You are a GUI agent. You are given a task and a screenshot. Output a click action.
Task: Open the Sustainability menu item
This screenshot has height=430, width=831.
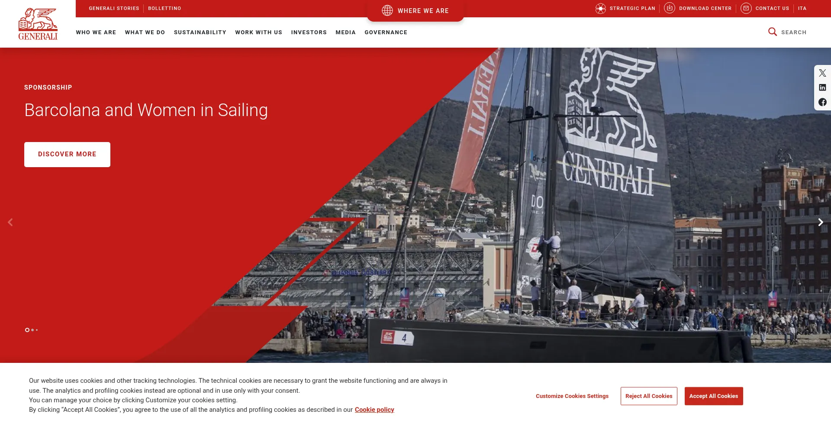(x=200, y=32)
